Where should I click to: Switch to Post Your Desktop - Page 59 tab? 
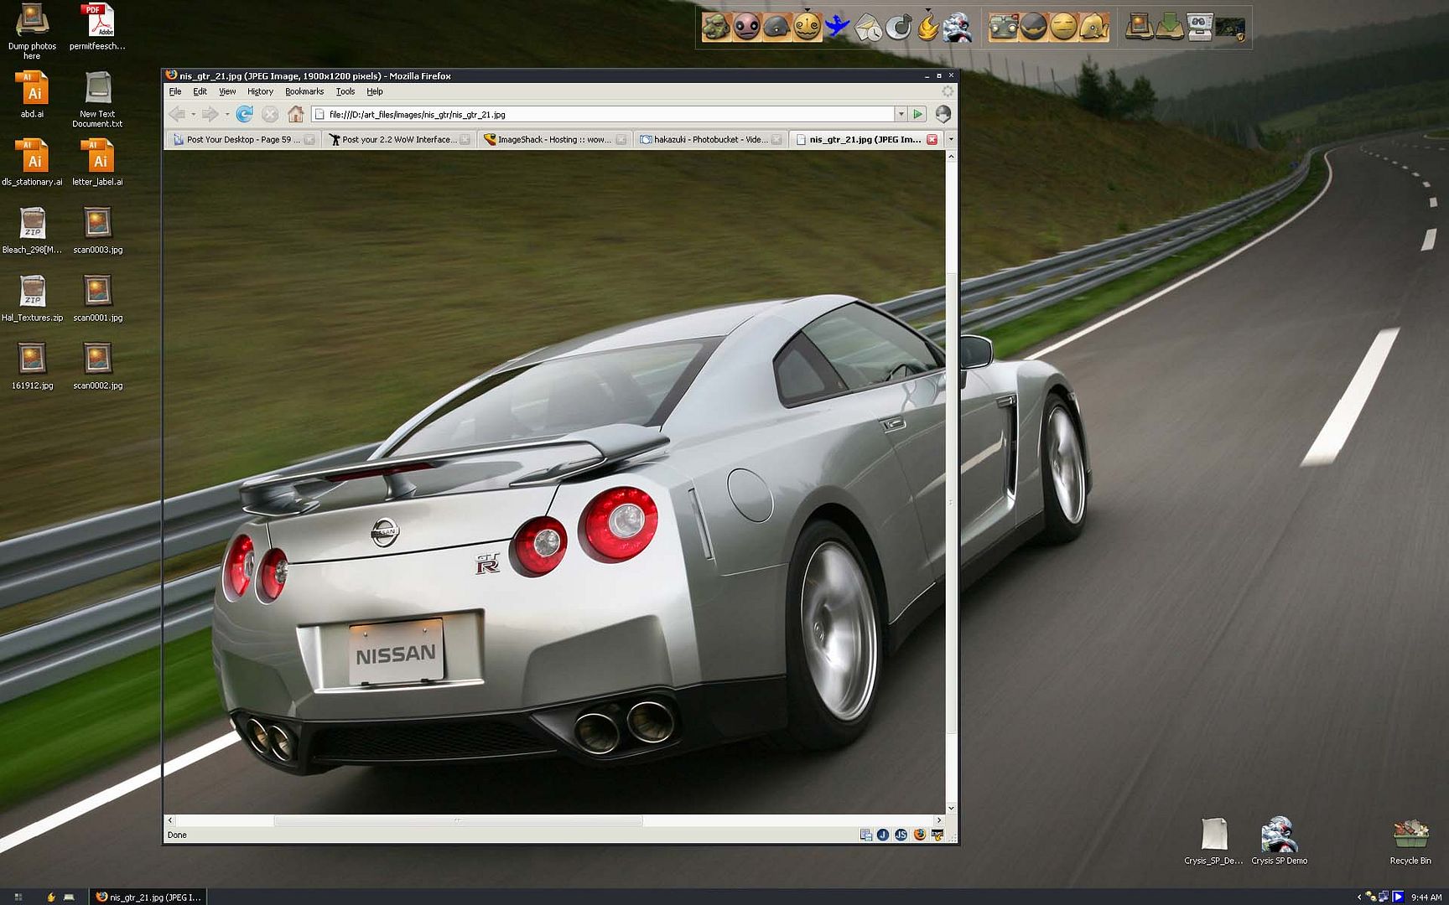point(242,139)
